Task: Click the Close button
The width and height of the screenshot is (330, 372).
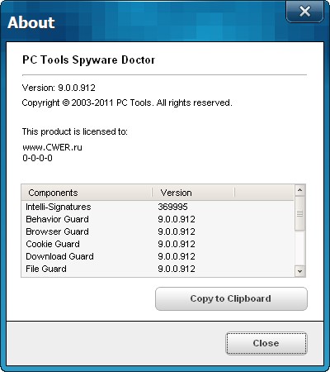Action: click(x=266, y=343)
